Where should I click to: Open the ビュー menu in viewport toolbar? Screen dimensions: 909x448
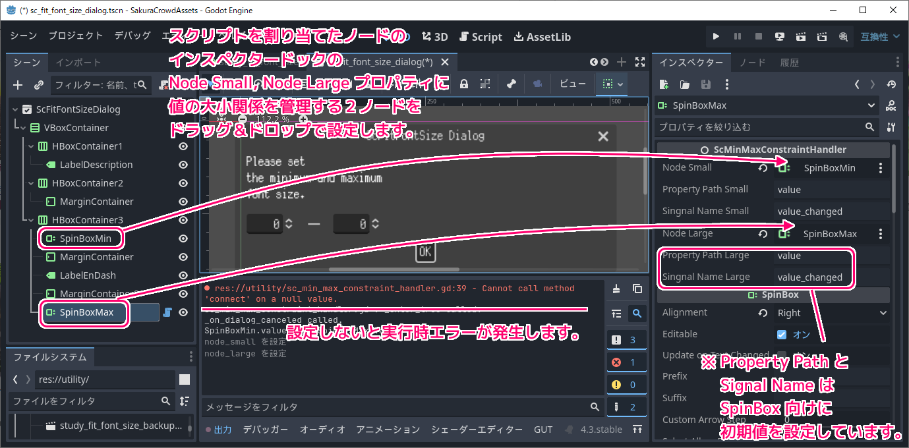[x=573, y=84]
